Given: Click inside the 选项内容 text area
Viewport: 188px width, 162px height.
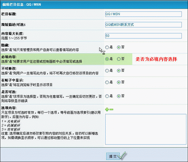Looking at the screenshot, I should pos(146,129).
